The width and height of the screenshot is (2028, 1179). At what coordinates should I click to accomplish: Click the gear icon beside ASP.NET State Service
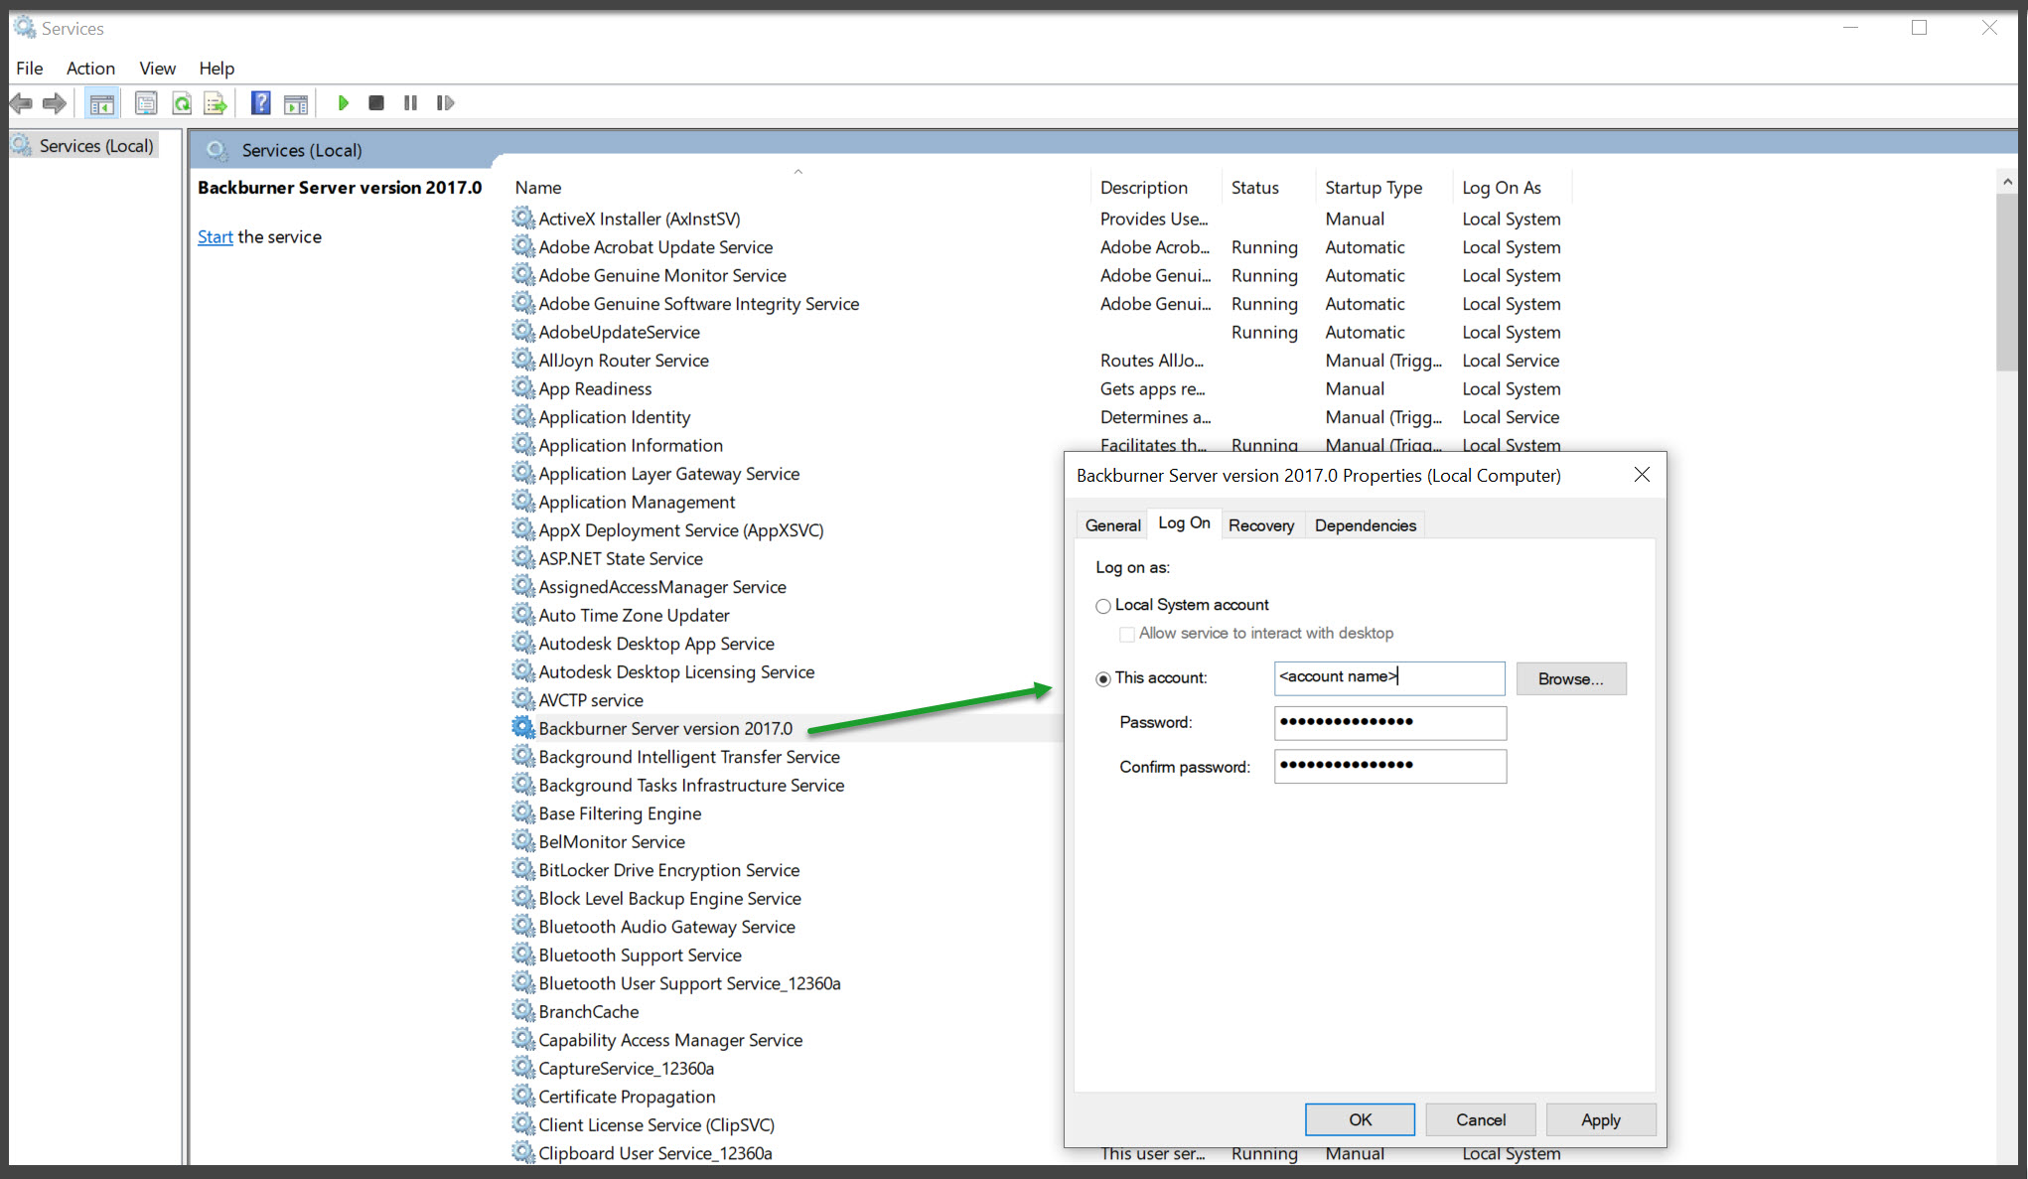coord(523,558)
